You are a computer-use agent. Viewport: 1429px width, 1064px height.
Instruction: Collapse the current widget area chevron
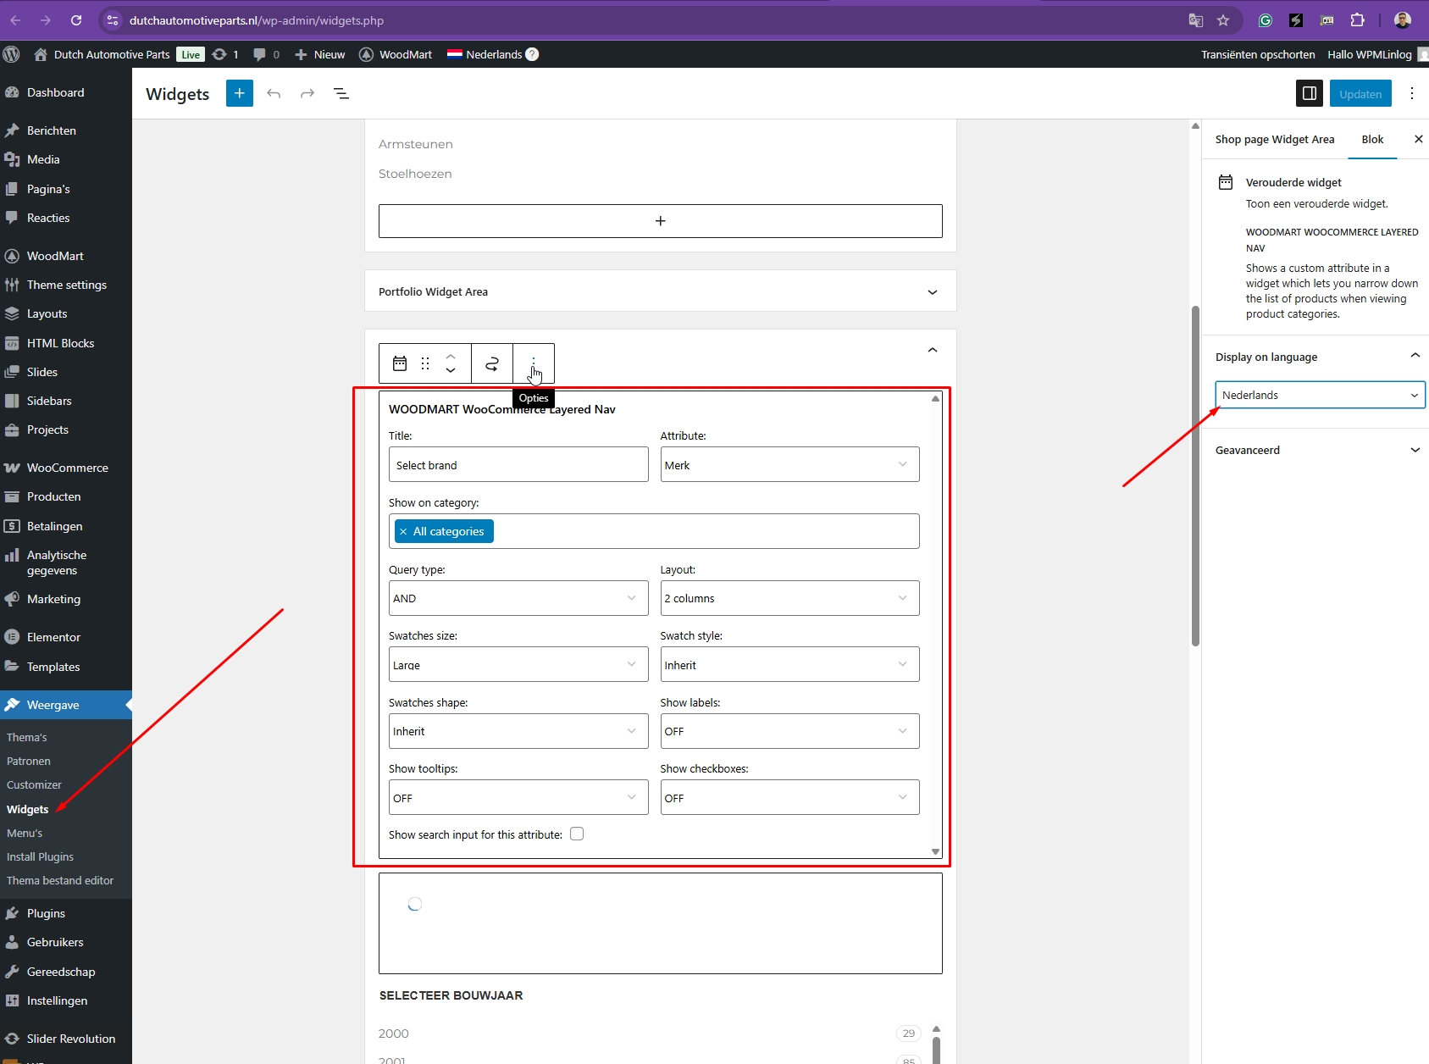933,350
